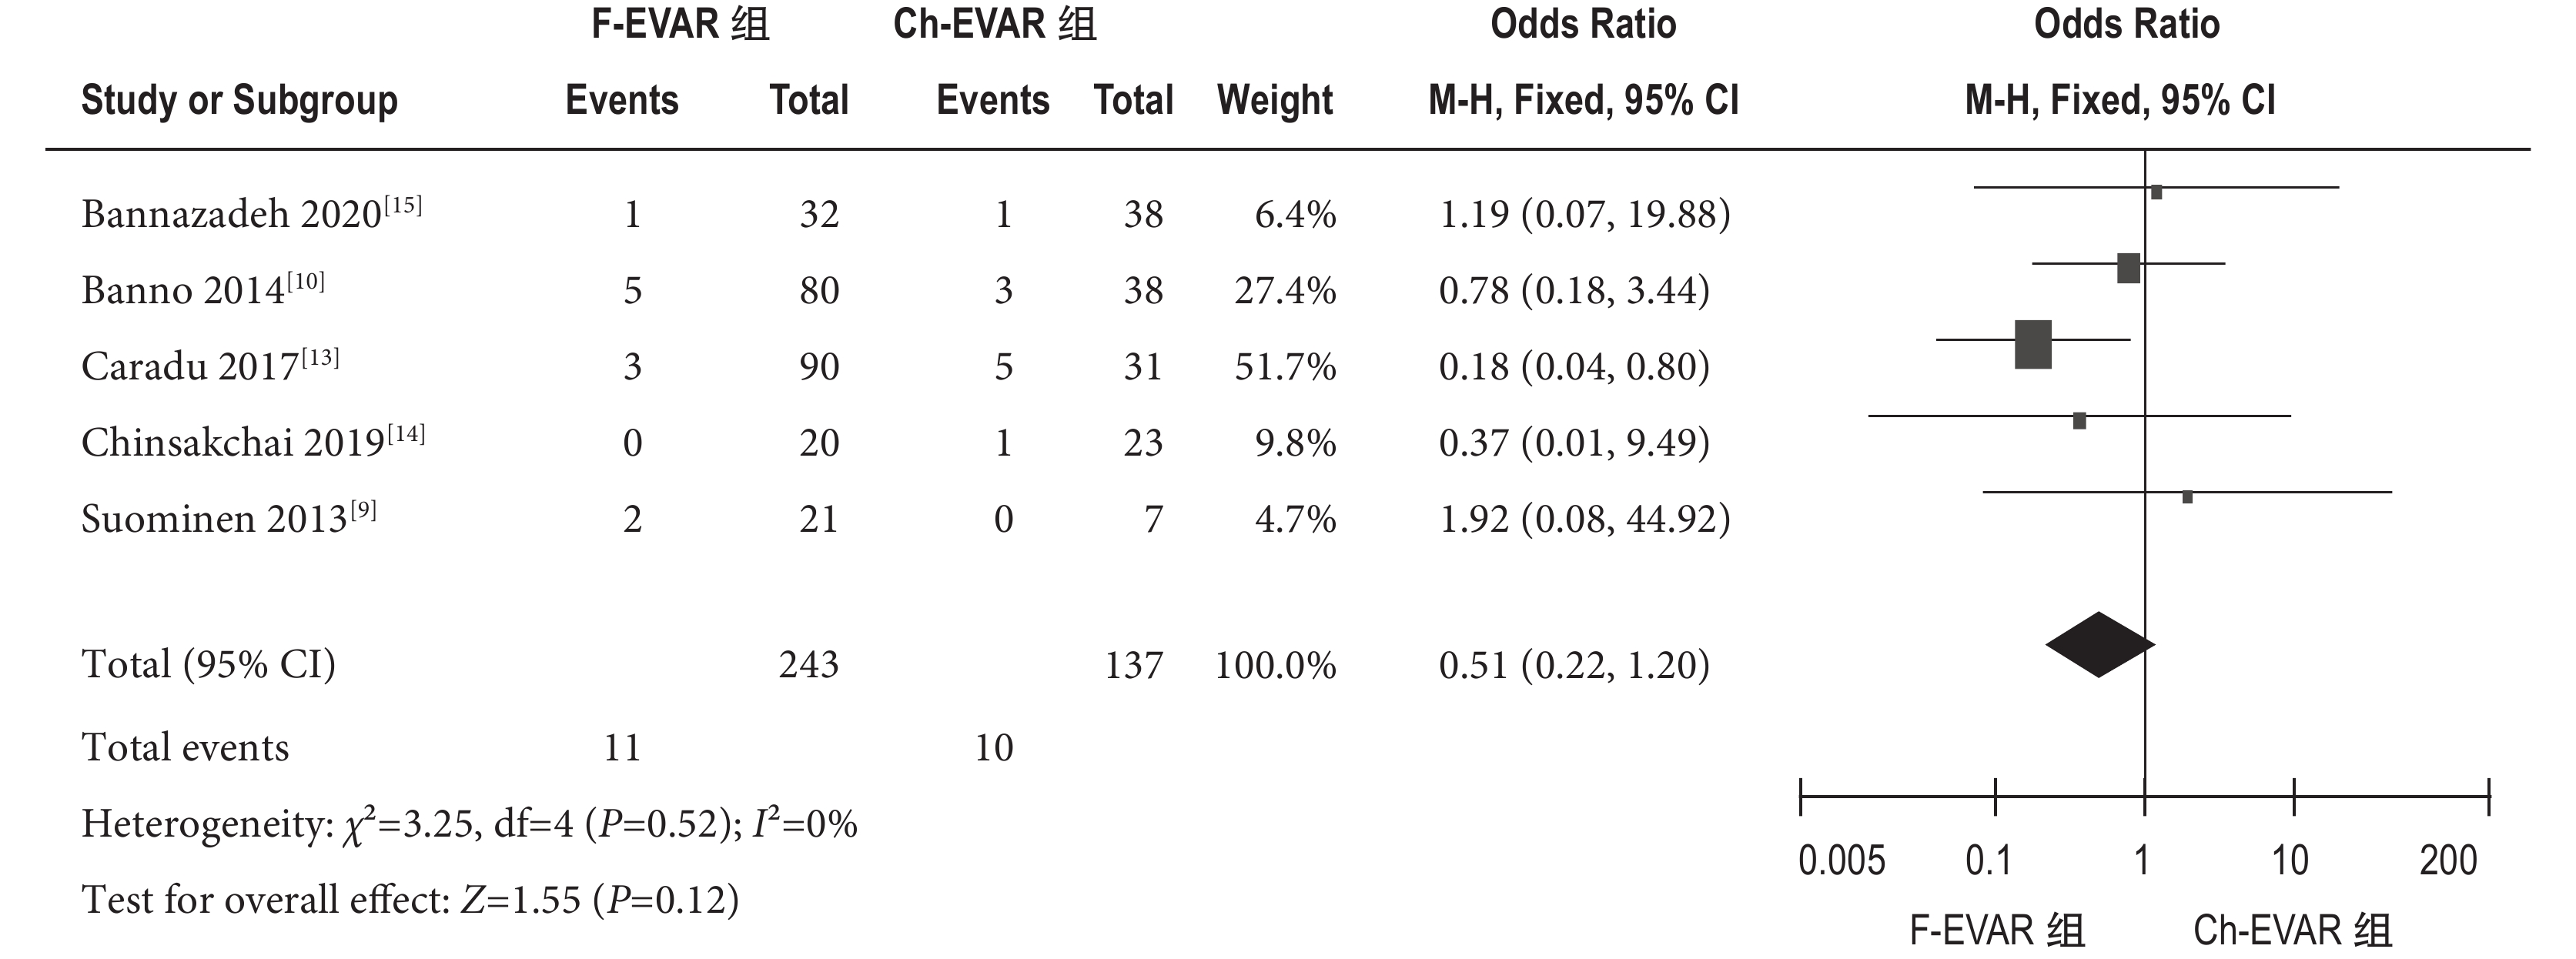Click the Bannazadeh 2020 study name
The image size is (2576, 959).
point(231,215)
